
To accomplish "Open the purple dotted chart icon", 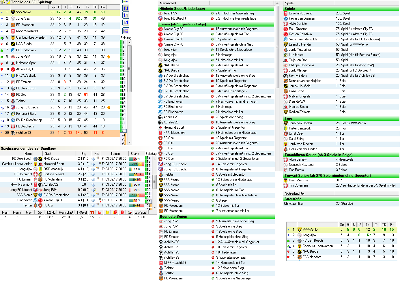I will (x=126, y=31).
